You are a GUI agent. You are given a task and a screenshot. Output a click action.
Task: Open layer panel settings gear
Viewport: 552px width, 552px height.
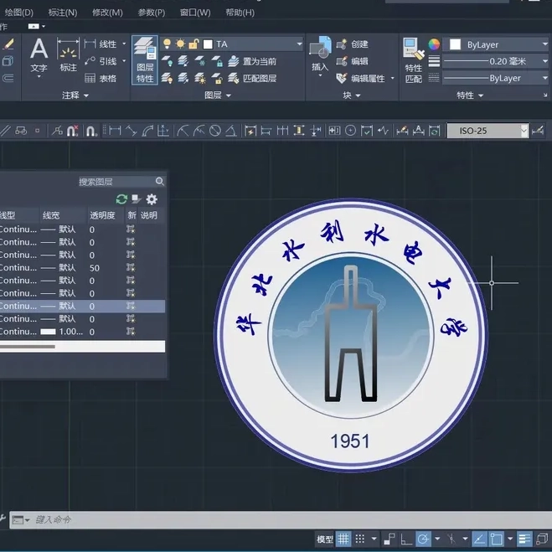(152, 199)
